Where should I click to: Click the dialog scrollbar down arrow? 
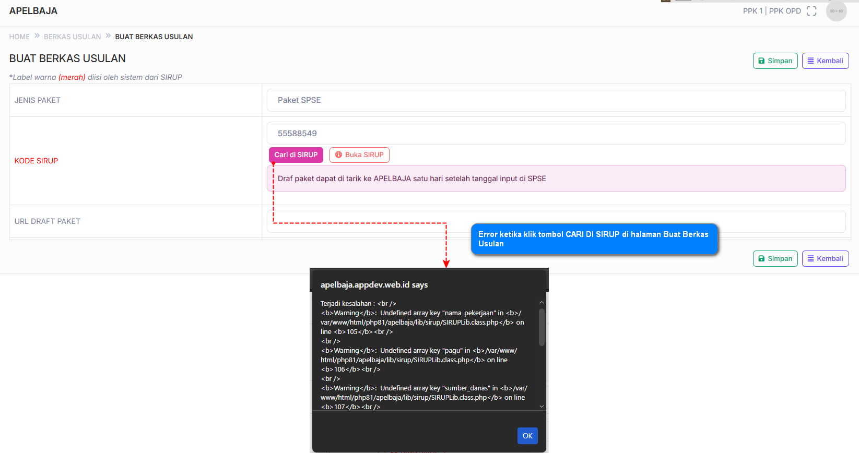[542, 406]
